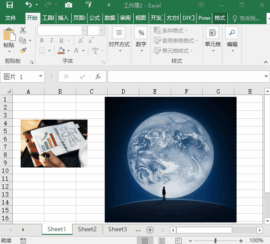The width and height of the screenshot is (270, 244).
Task: Open the font name dropdown
Action: [x=84, y=30]
